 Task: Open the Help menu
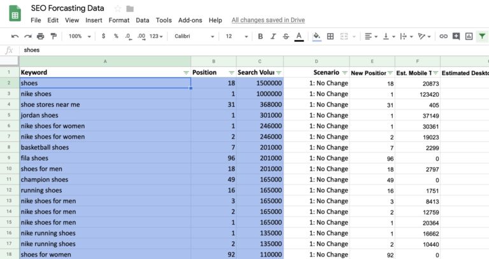[215, 20]
